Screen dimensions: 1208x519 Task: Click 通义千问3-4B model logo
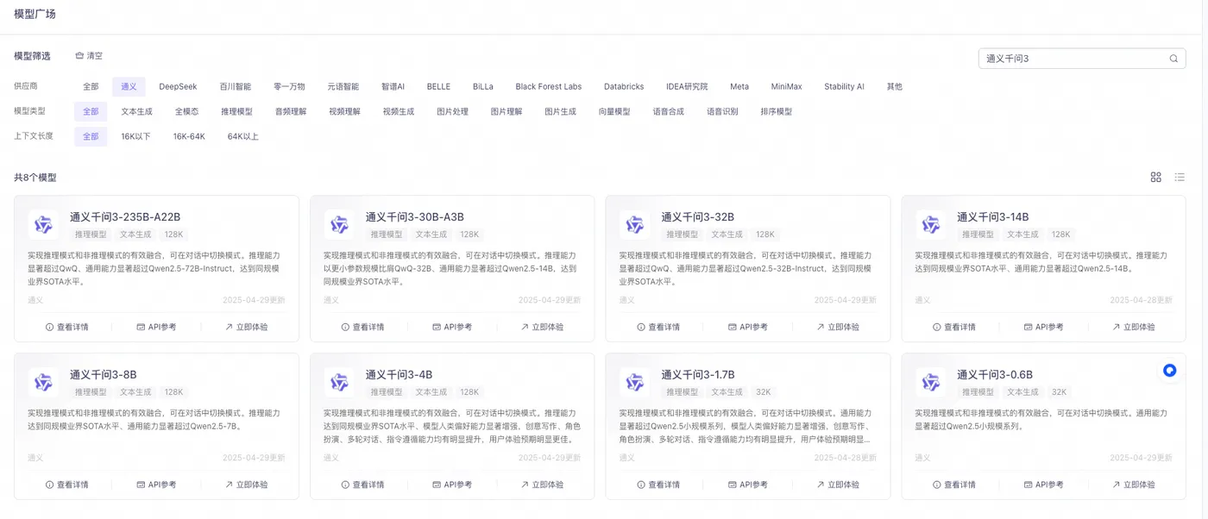coord(339,383)
